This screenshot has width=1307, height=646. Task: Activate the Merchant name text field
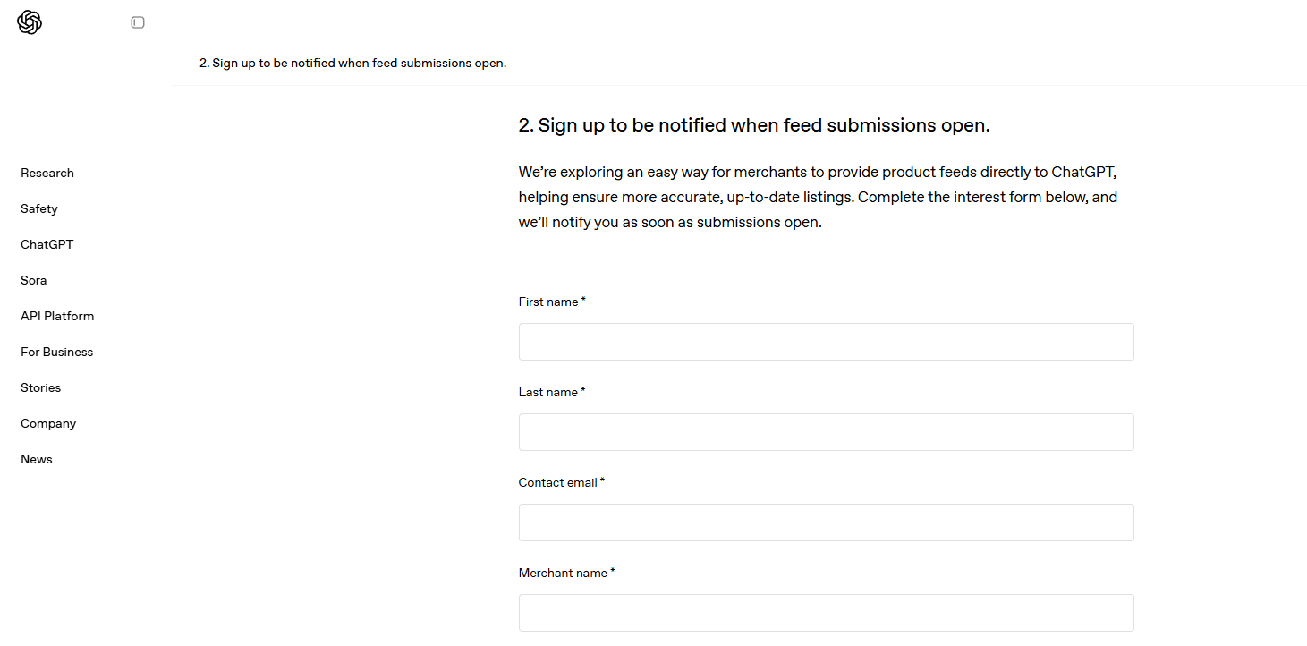(x=826, y=613)
